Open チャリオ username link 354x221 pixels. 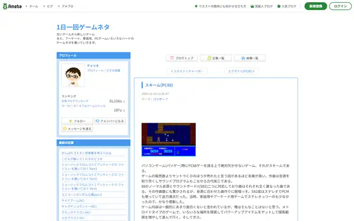click(93, 66)
